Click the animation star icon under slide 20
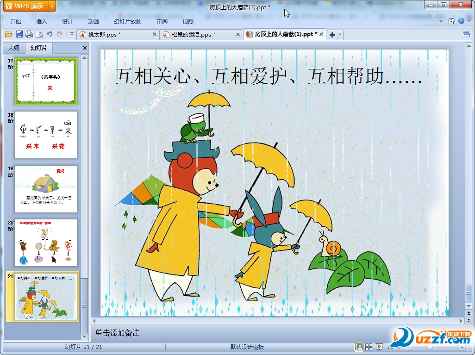The image size is (475, 355). click(11, 229)
